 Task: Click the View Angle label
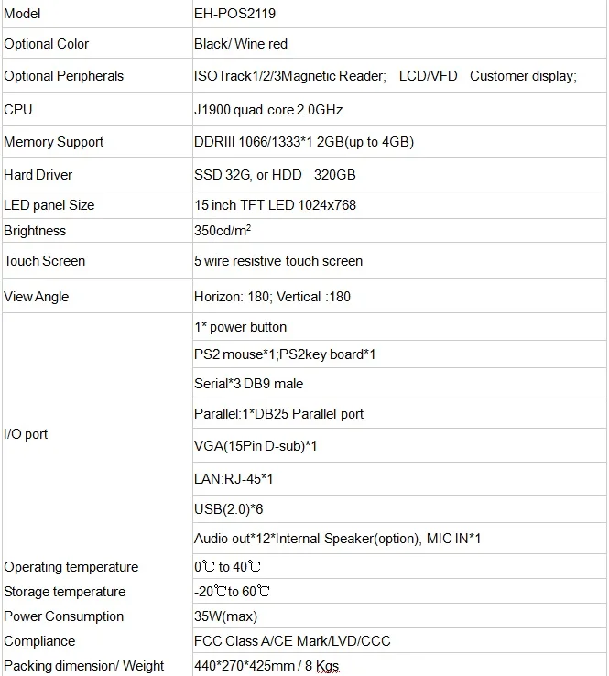pos(37,297)
